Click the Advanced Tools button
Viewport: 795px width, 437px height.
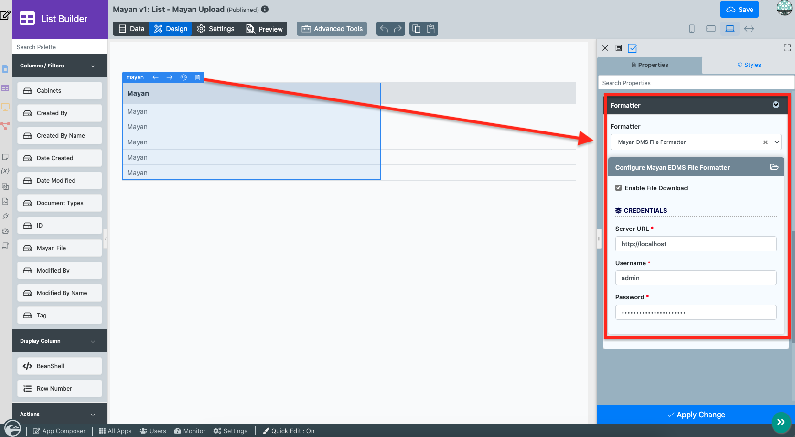click(x=332, y=29)
